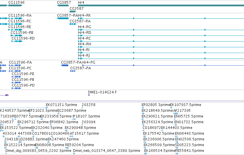Image resolution: width=244 pixels, height=155 pixels.
Task: Select EST RE55841.5prime
Action: point(190,151)
